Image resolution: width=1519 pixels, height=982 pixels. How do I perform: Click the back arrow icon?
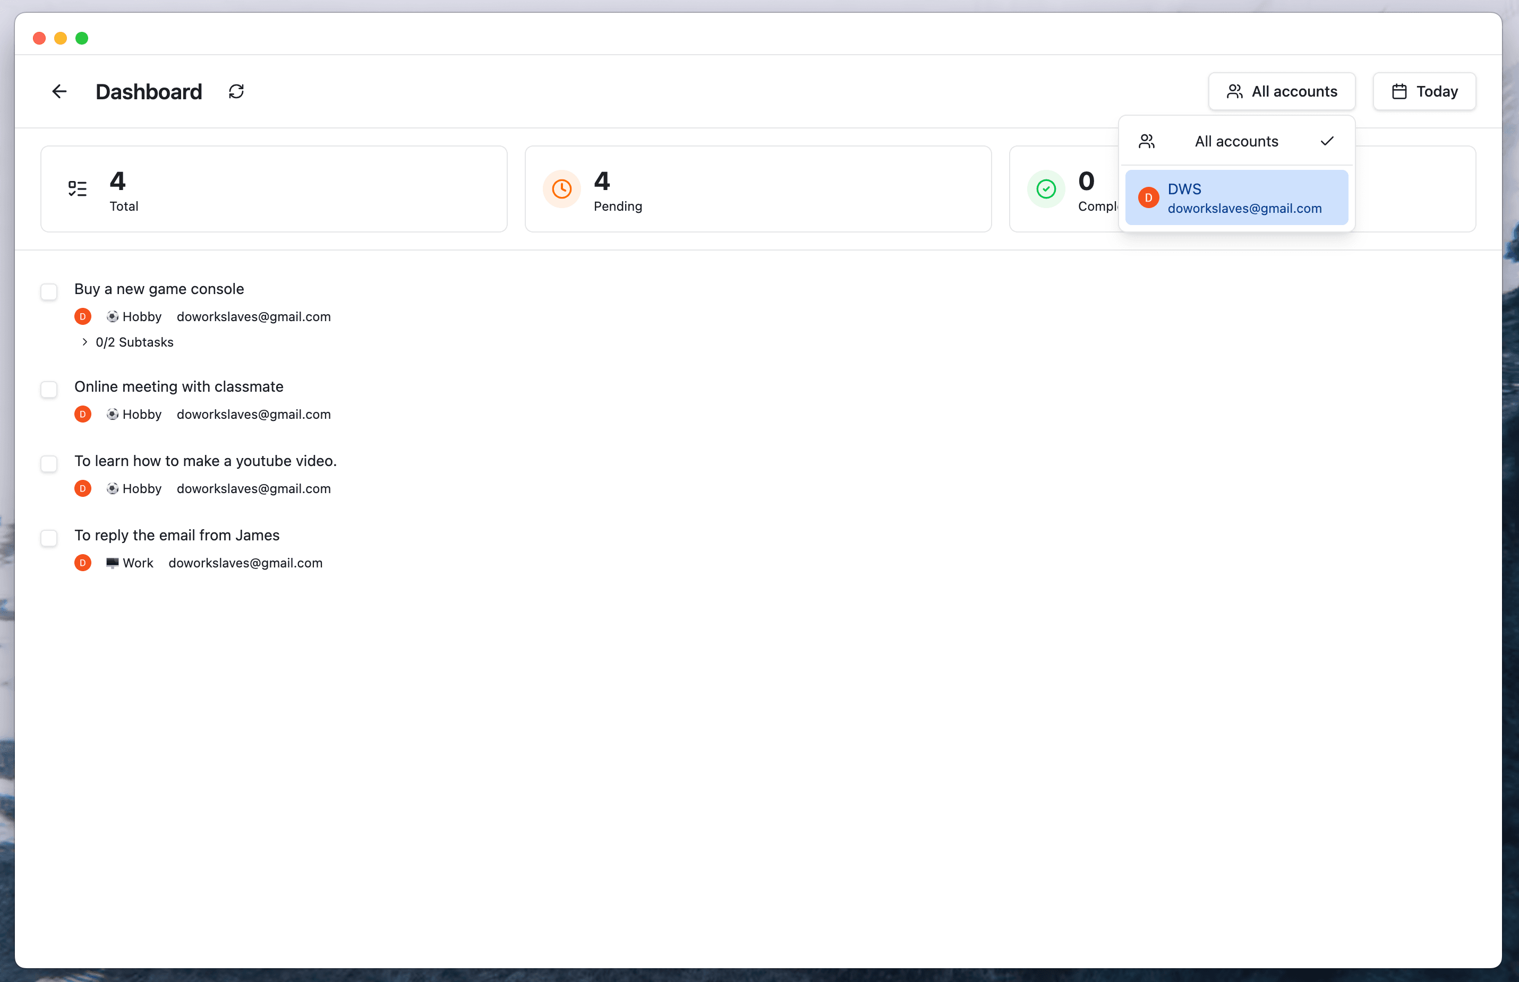pyautogui.click(x=59, y=91)
